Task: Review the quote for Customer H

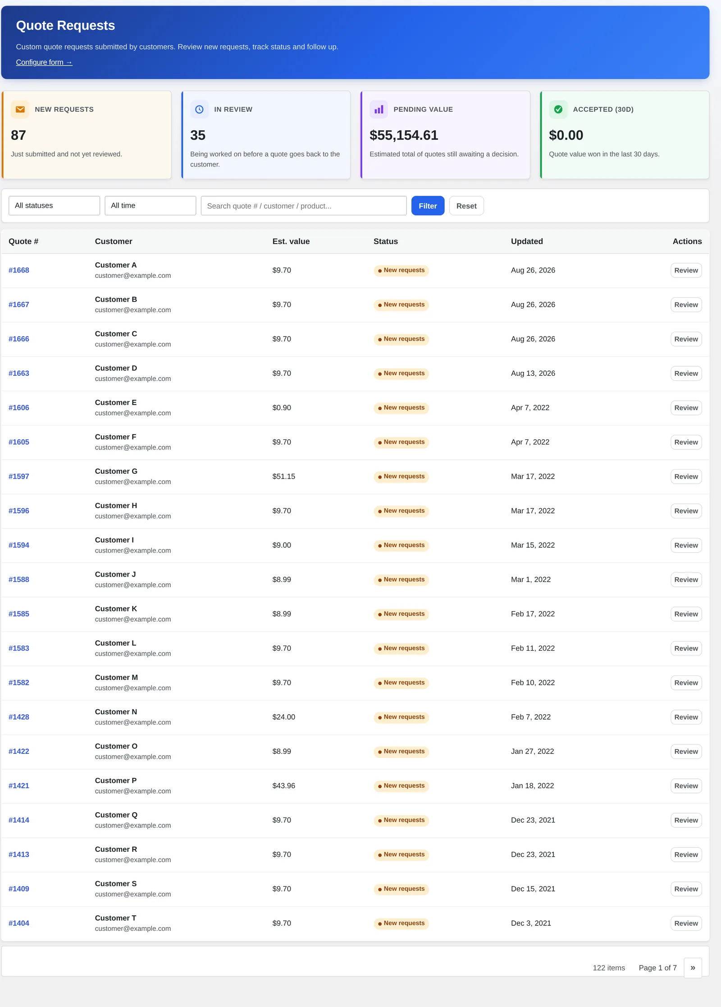Action: [686, 511]
